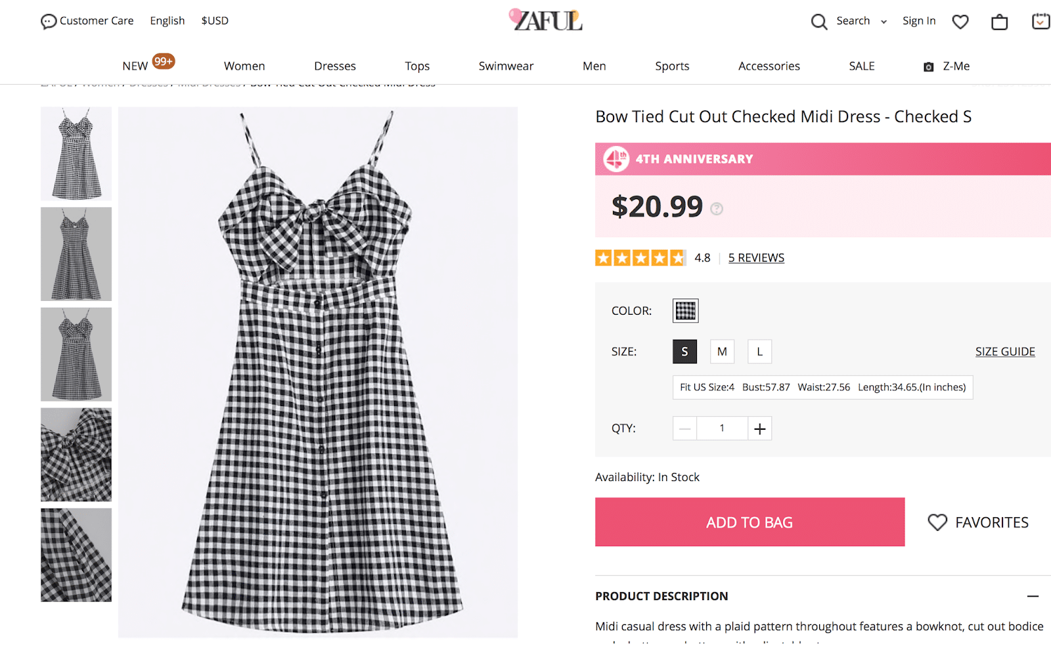Open the $USD currency selector
This screenshot has width=1051, height=646.
pyautogui.click(x=215, y=21)
